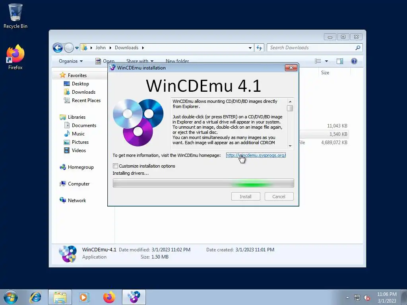407x305 pixels.
Task: Open Downloads in the navigation pane
Action: (83, 92)
